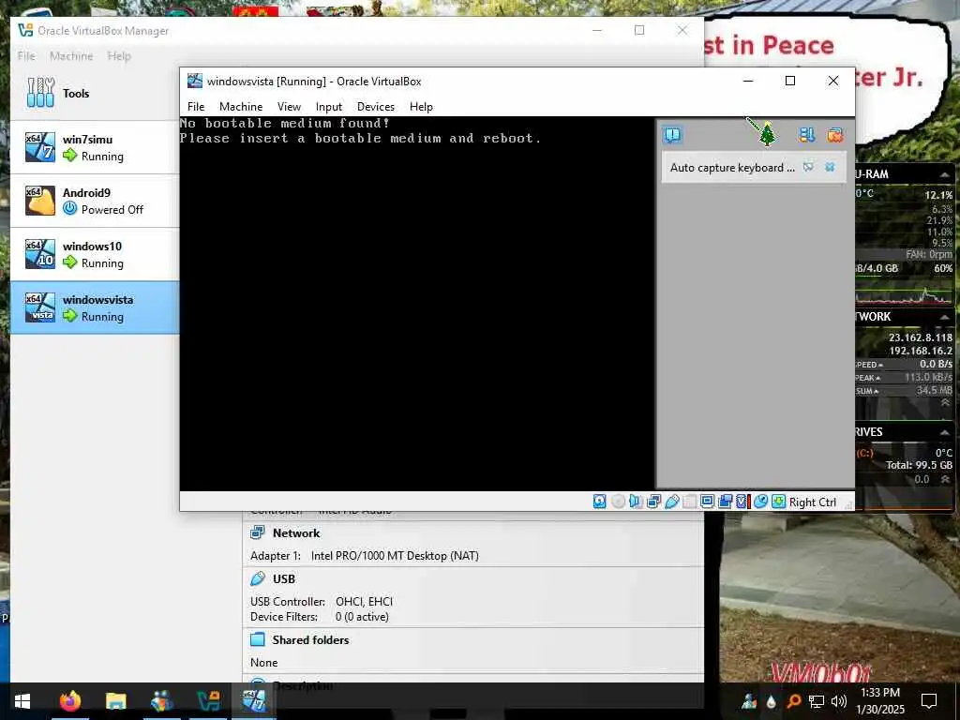Open Machine menu in windowsvista VM window

click(x=241, y=107)
